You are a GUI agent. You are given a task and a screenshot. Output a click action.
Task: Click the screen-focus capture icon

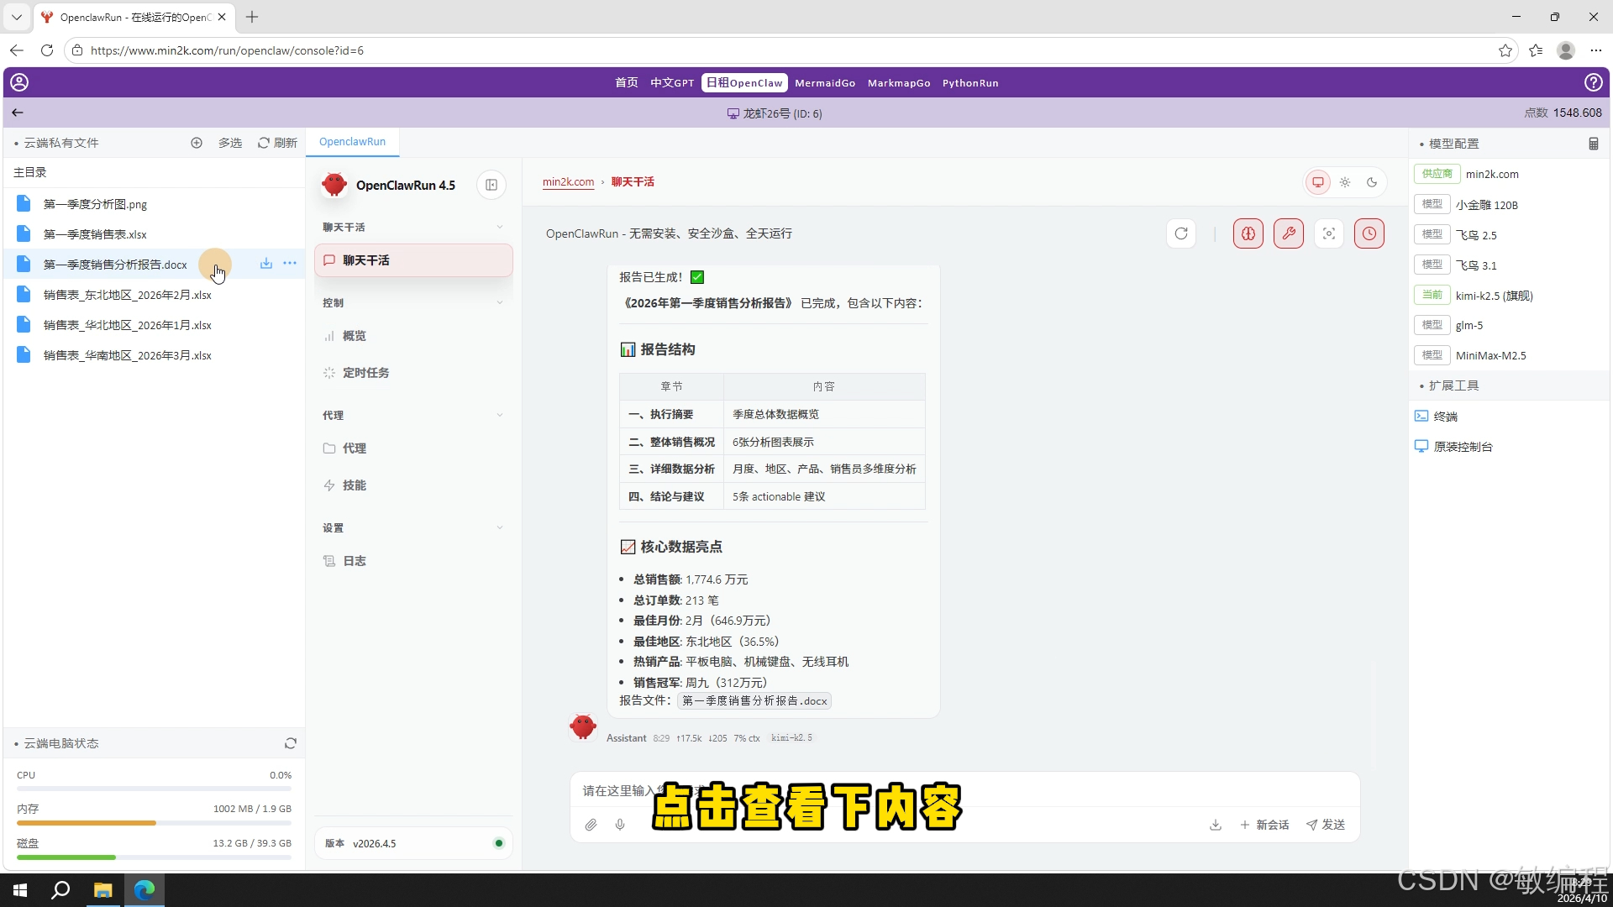pyautogui.click(x=1328, y=233)
